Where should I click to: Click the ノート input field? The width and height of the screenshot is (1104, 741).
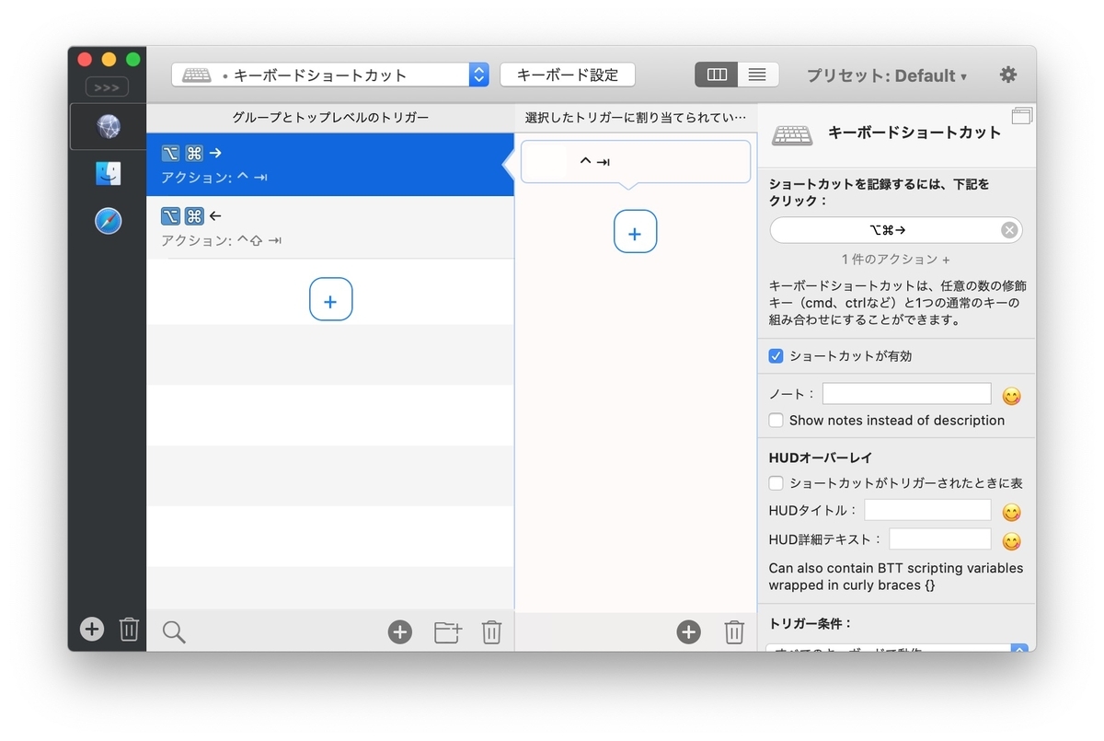pos(906,394)
